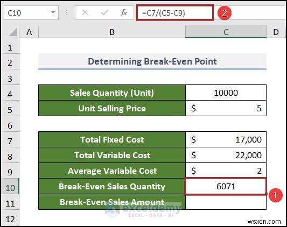Click the Select All corner triangle
The image size is (287, 227).
13,32
